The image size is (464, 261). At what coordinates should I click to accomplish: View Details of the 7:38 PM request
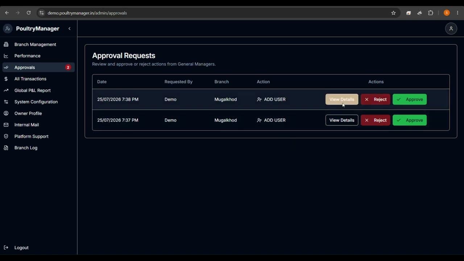342,99
